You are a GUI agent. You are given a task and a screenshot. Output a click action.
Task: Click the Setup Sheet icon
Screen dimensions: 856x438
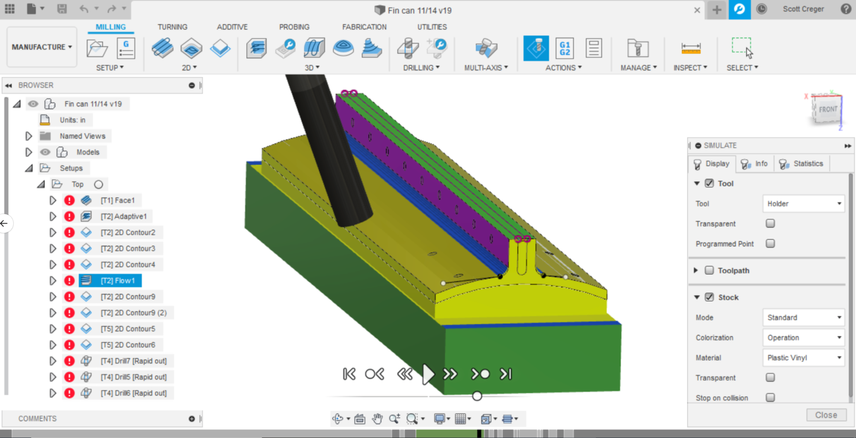tap(594, 48)
